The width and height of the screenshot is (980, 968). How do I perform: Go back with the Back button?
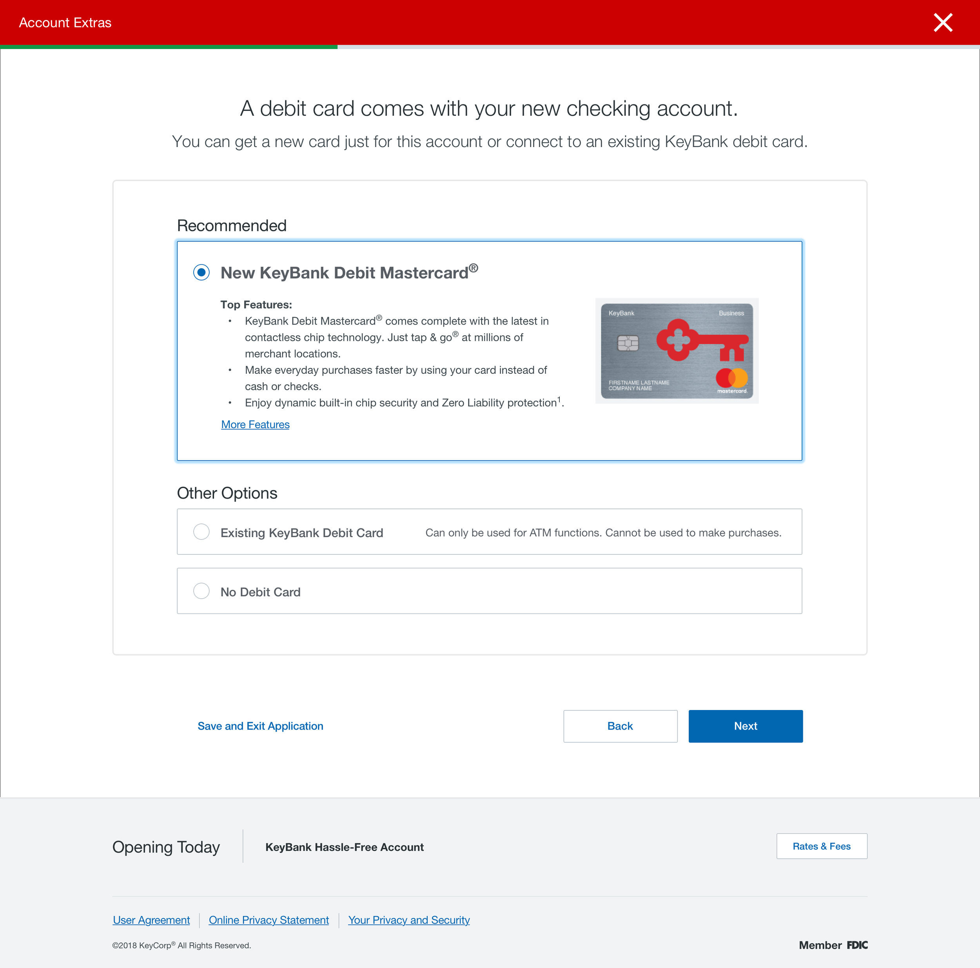[x=620, y=726]
